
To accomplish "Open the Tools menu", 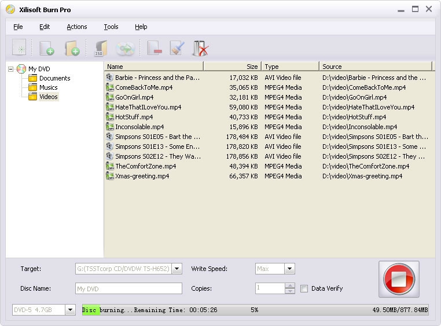I will click(111, 27).
